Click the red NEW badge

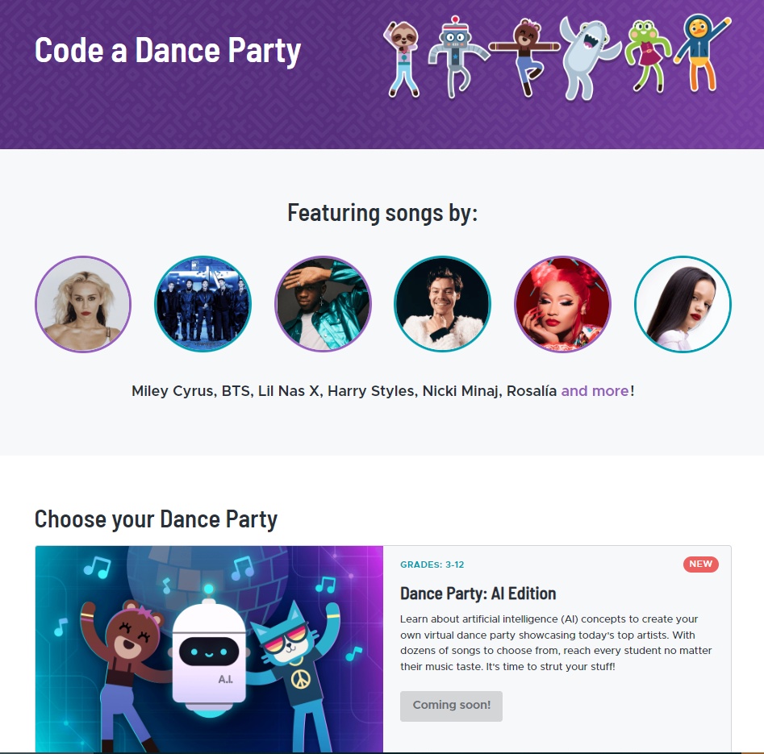(x=700, y=564)
